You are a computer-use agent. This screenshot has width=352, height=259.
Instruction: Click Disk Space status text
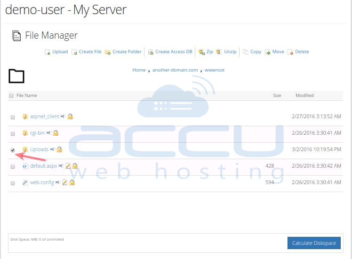(37, 239)
